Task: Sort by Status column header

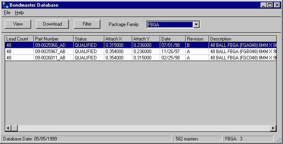Action: [89, 39]
